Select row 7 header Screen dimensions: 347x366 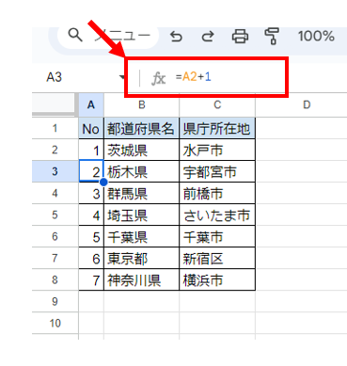pos(55,258)
